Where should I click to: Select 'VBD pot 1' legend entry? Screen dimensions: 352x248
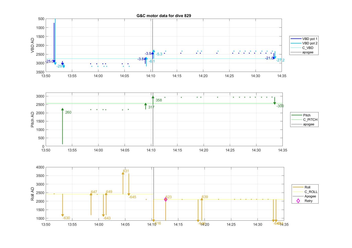(x=304, y=39)
